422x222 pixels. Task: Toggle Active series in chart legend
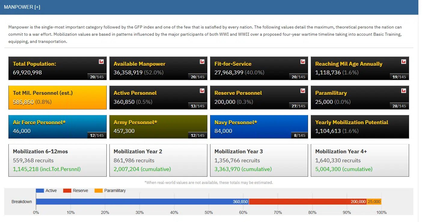pyautogui.click(x=46, y=190)
